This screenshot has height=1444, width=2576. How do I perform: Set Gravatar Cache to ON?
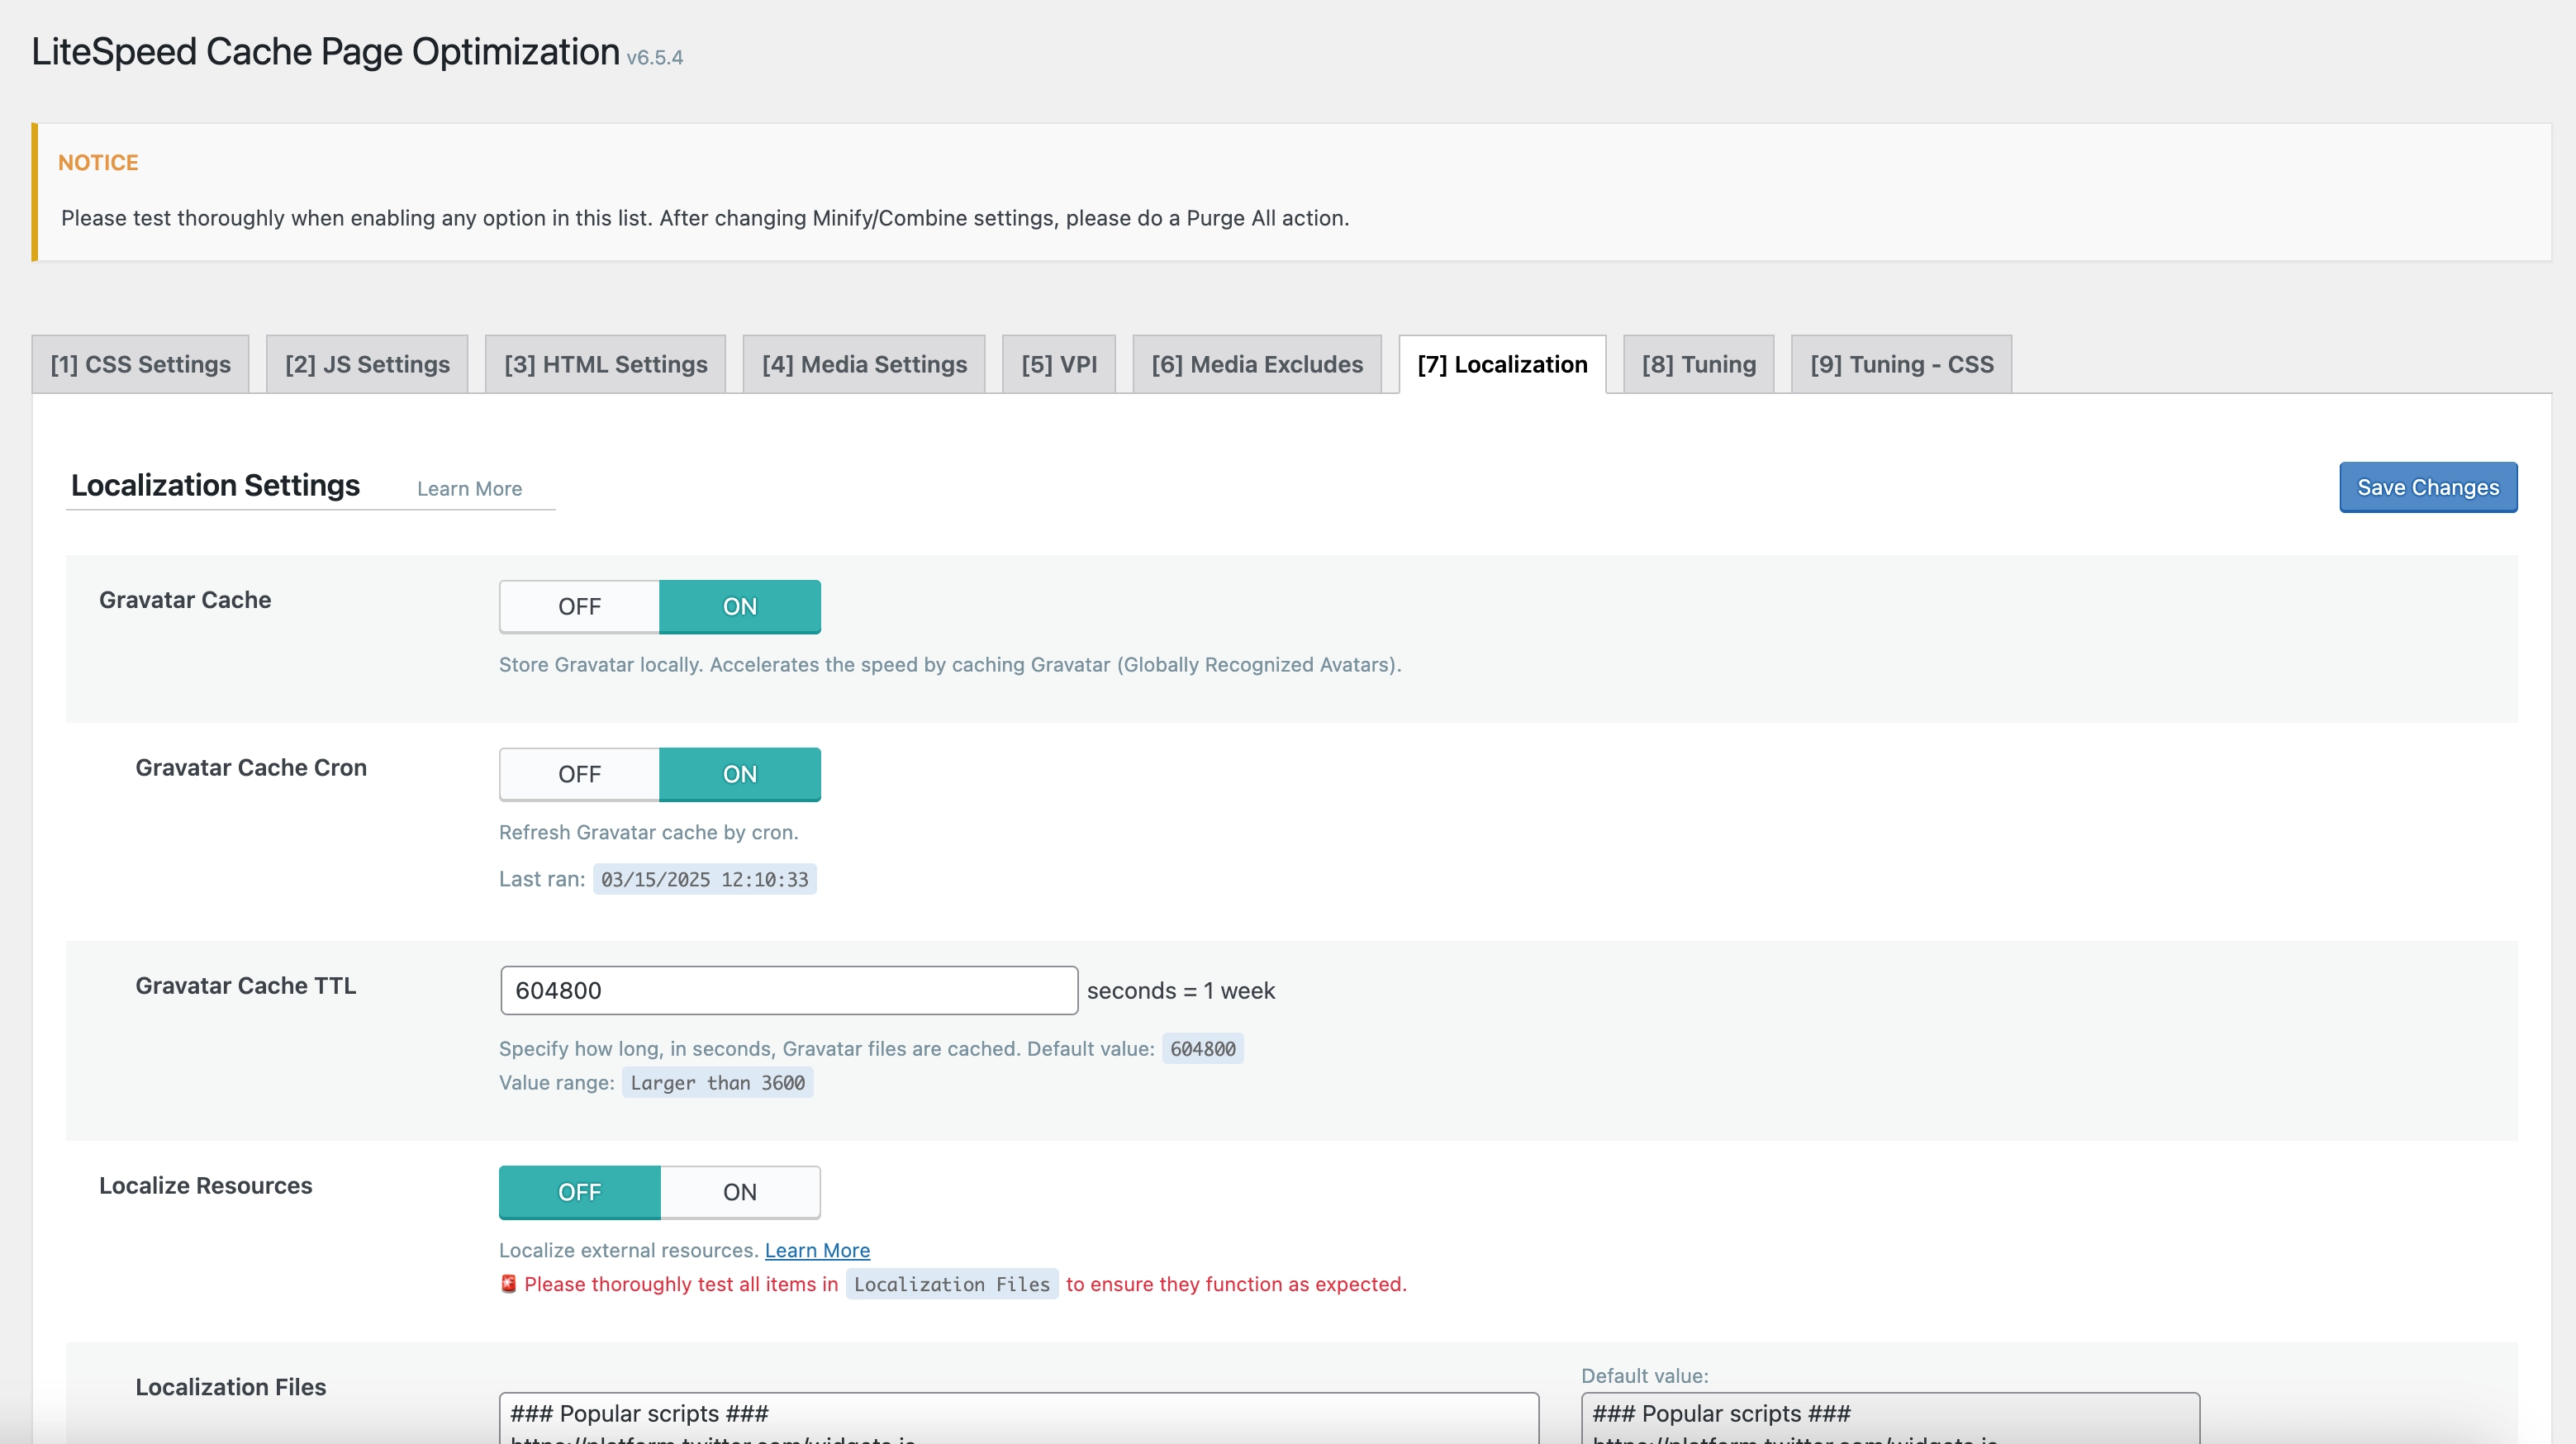click(x=740, y=607)
